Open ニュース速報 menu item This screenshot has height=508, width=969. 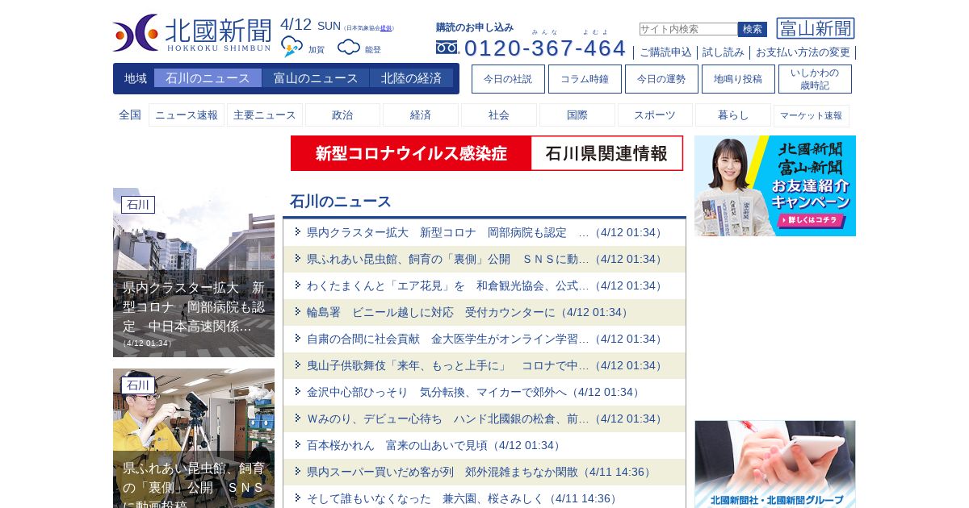tap(187, 115)
